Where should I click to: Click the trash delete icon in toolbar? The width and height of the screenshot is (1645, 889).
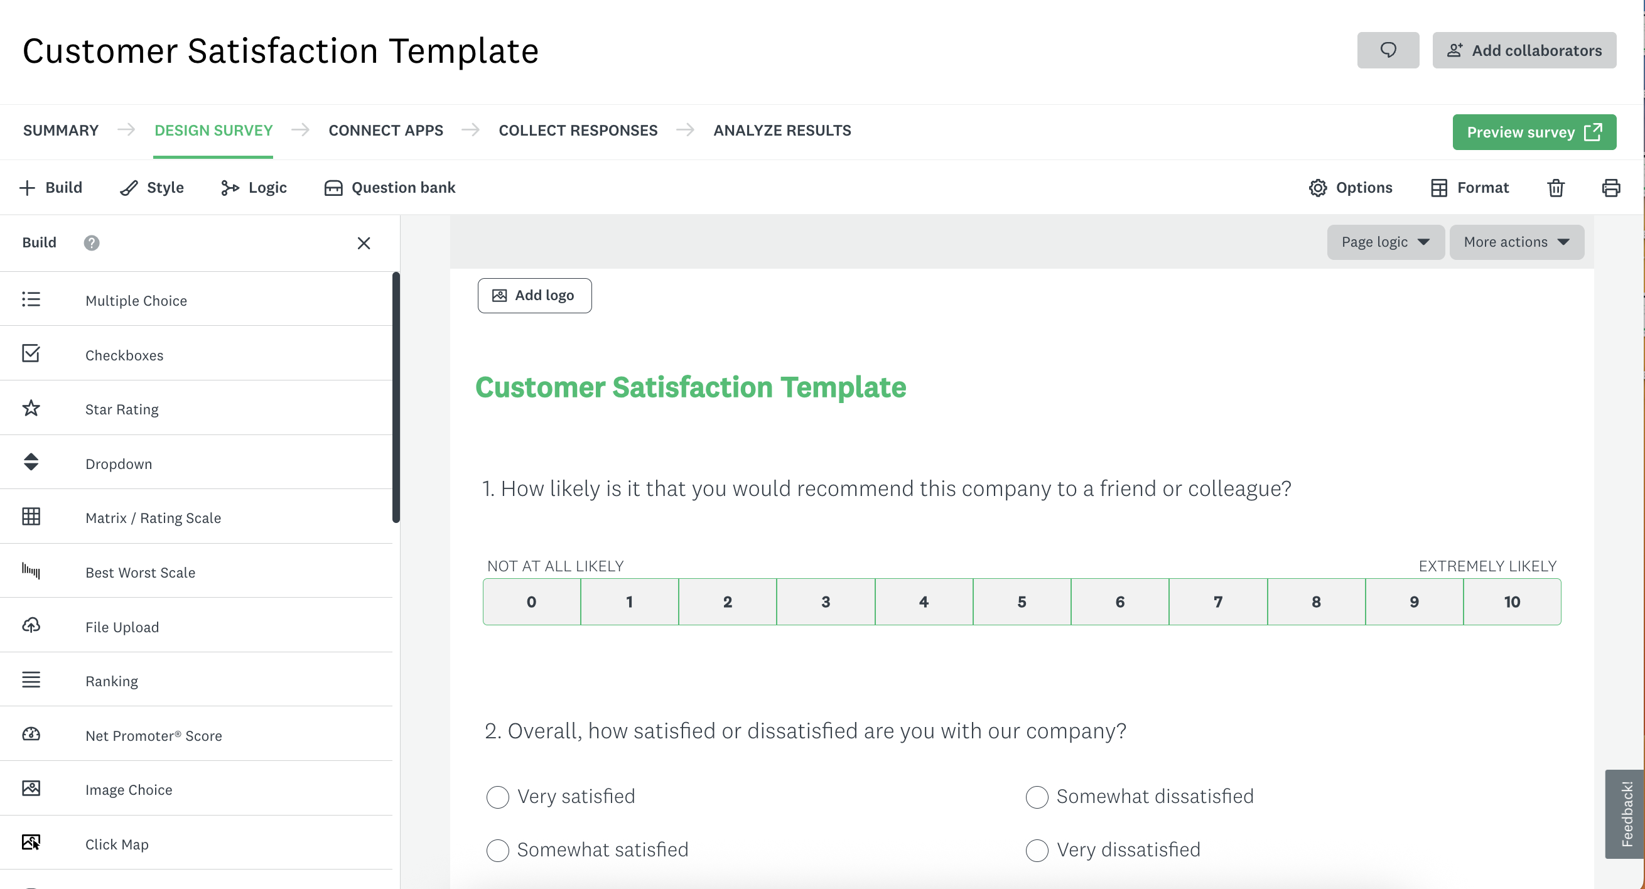coord(1556,188)
